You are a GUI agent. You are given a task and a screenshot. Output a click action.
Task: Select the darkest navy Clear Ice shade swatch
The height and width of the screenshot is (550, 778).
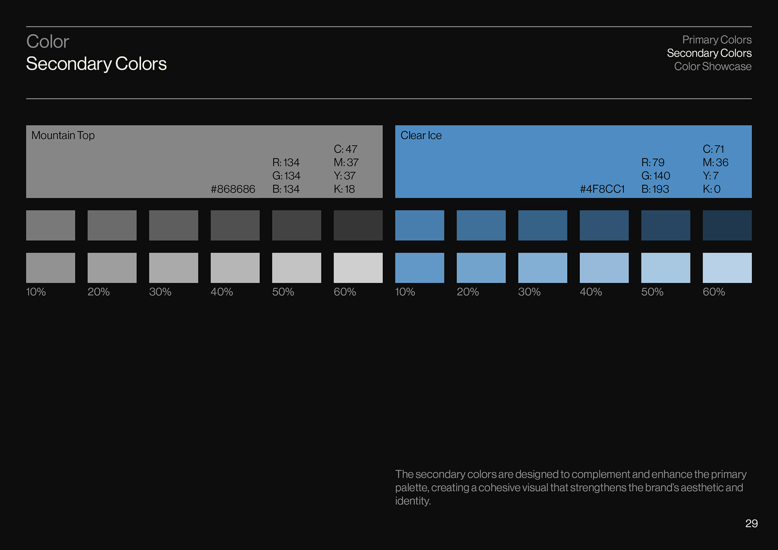[x=727, y=225]
